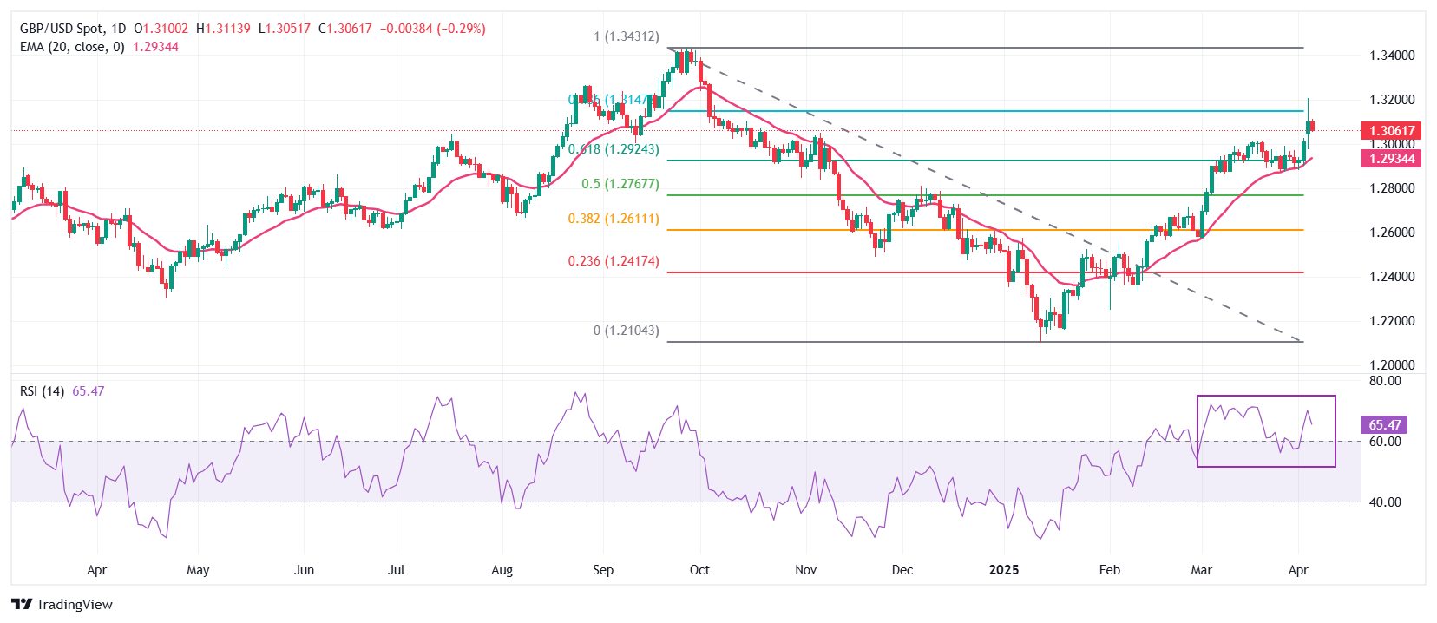Click the 1.34000 price axis label
The image size is (1437, 623).
tap(1391, 56)
